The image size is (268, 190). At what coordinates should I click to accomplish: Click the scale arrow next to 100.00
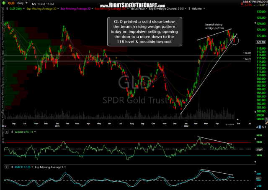point(255,112)
